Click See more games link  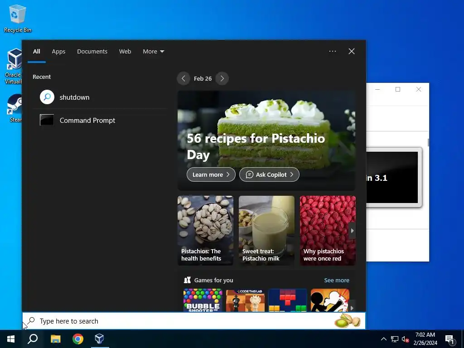click(x=337, y=280)
